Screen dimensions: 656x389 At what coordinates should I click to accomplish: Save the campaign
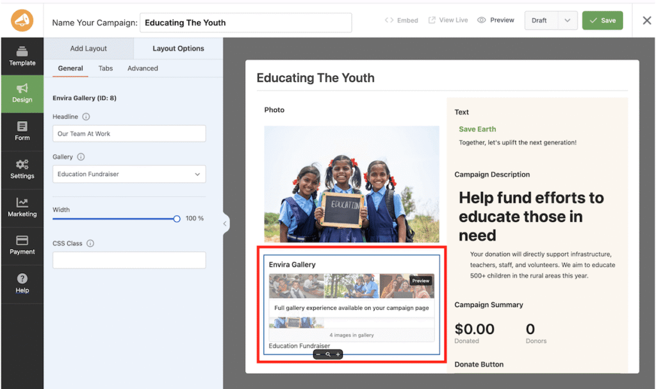tap(602, 20)
